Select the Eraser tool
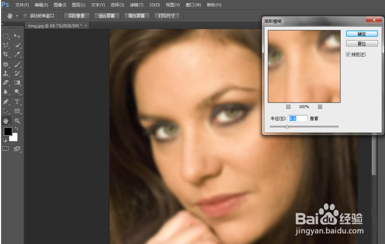The width and height of the screenshot is (385, 244). [x=6, y=83]
